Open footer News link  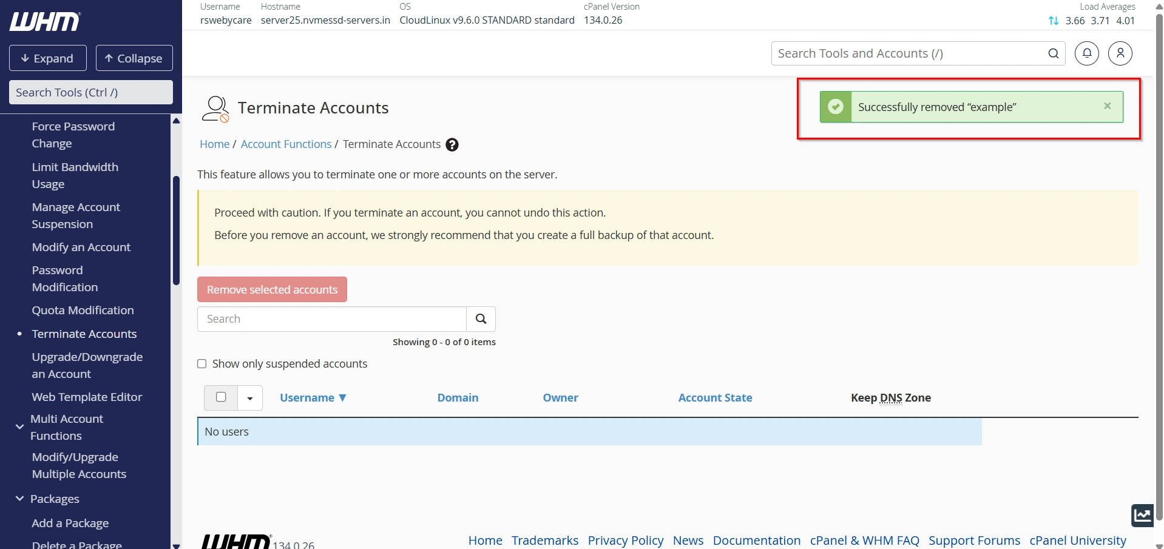tap(688, 541)
